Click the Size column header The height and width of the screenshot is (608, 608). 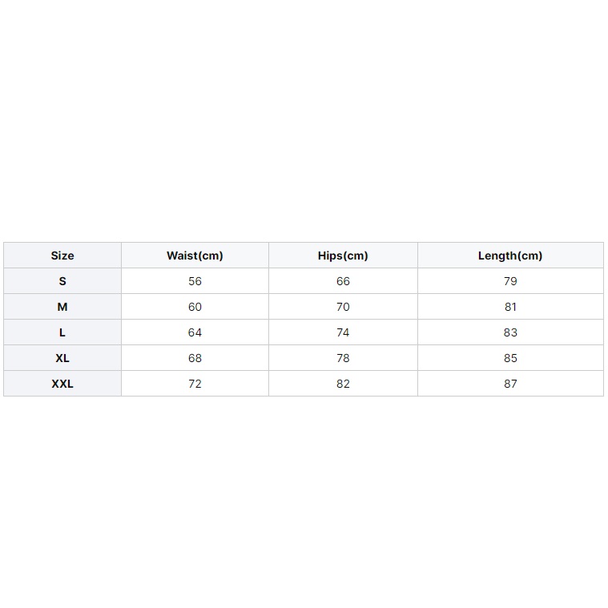(62, 256)
